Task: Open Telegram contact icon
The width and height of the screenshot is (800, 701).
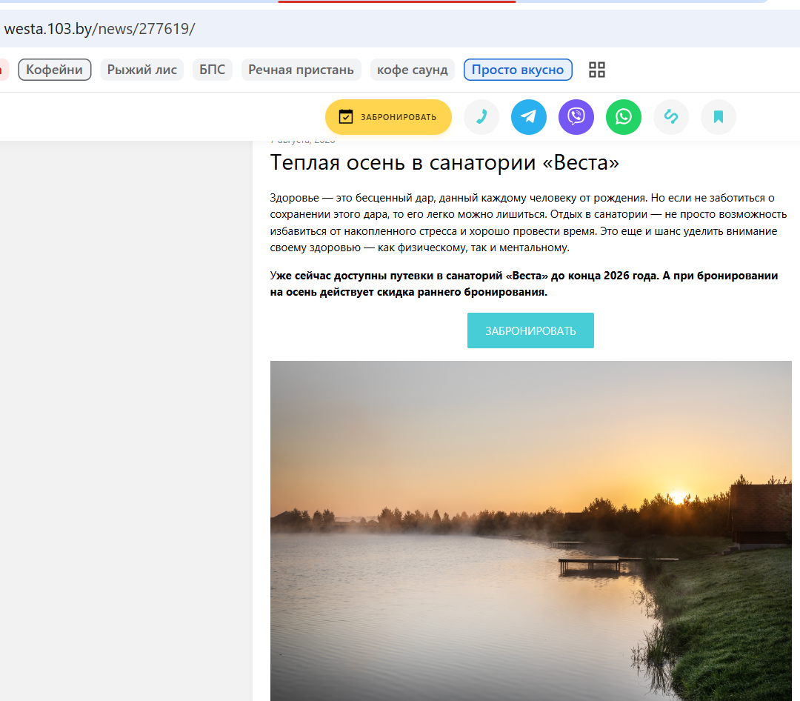Action: [529, 117]
